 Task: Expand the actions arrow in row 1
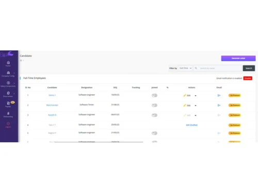coord(196,96)
